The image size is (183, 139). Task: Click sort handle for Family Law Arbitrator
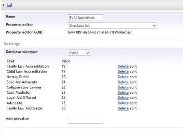133,108
